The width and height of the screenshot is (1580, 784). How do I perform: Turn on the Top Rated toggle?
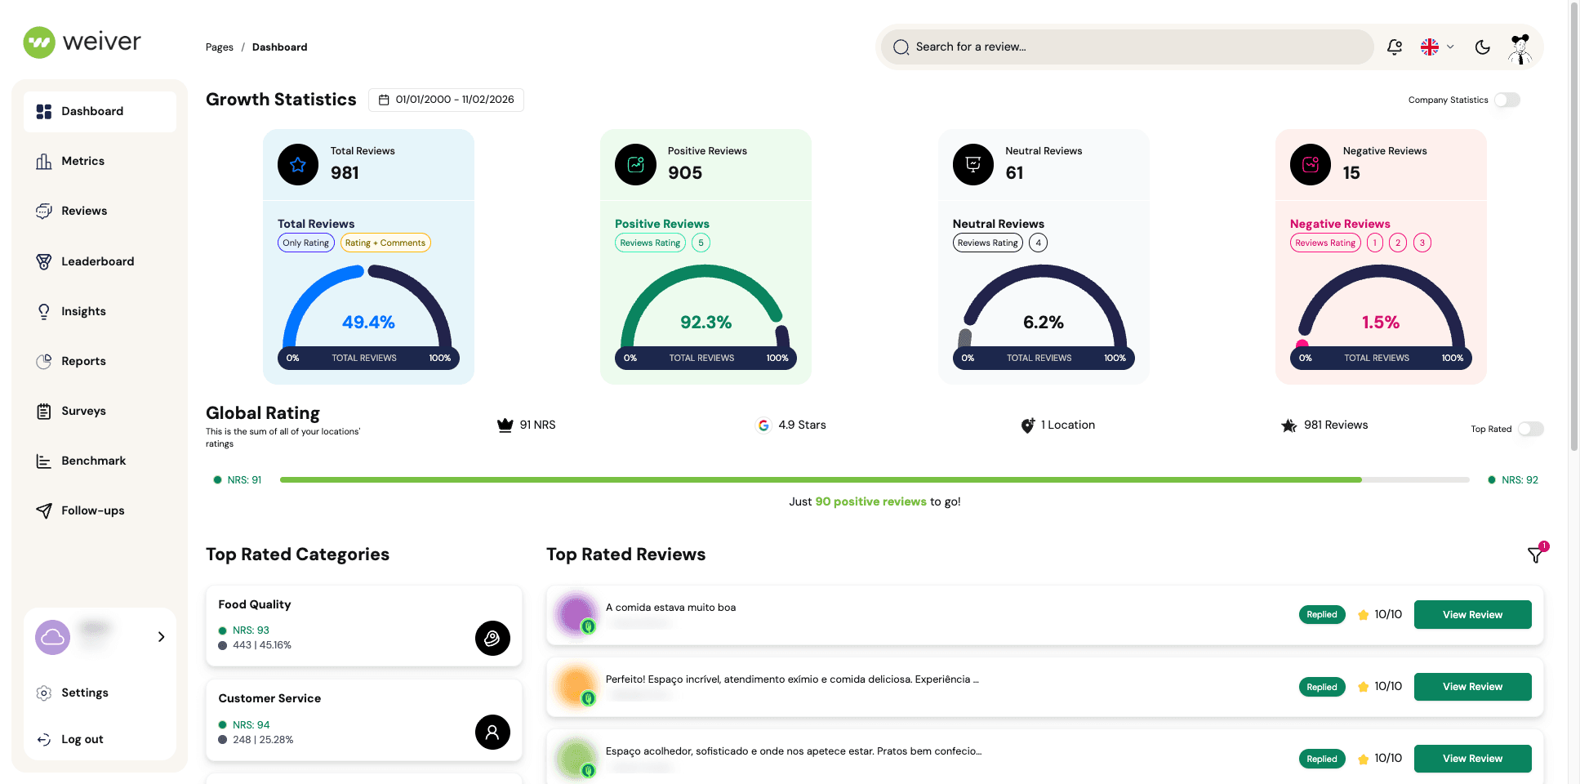click(1530, 429)
